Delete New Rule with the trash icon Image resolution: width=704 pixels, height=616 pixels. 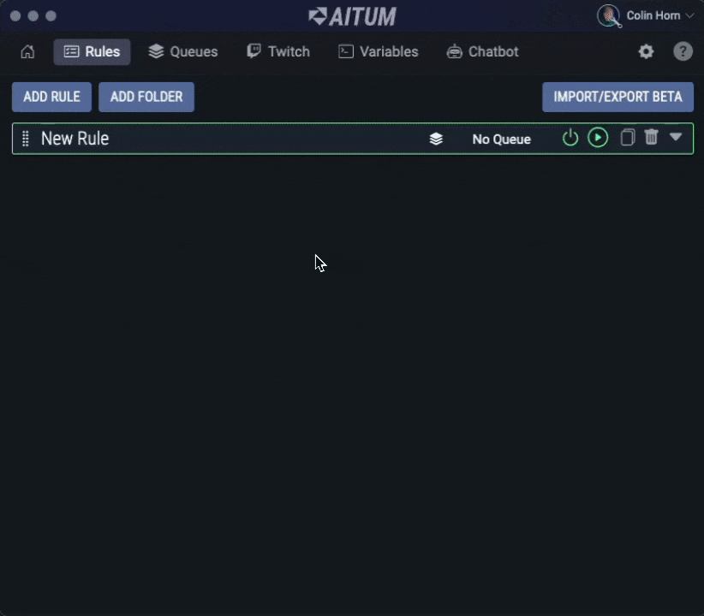(x=651, y=137)
